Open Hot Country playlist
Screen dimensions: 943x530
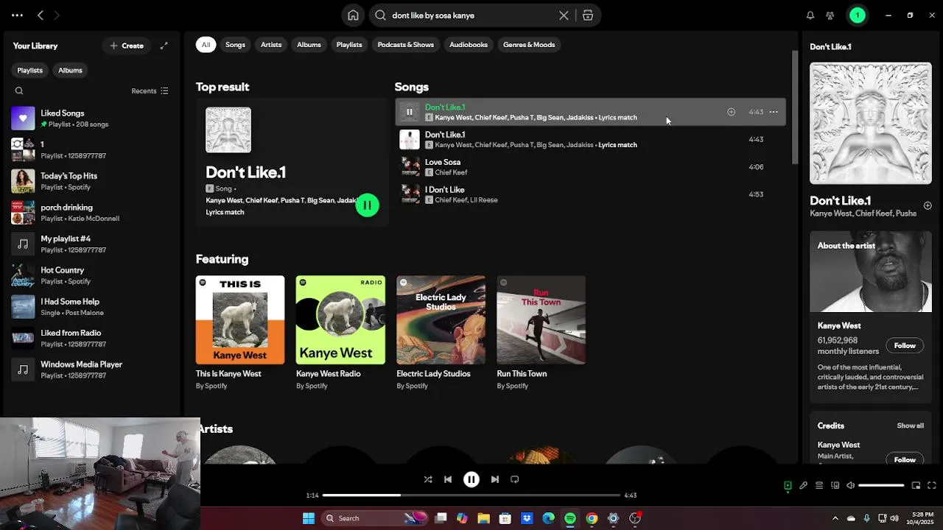[x=92, y=275]
